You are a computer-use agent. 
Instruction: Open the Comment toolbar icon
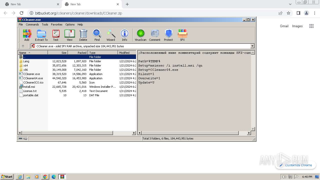pos(155,35)
